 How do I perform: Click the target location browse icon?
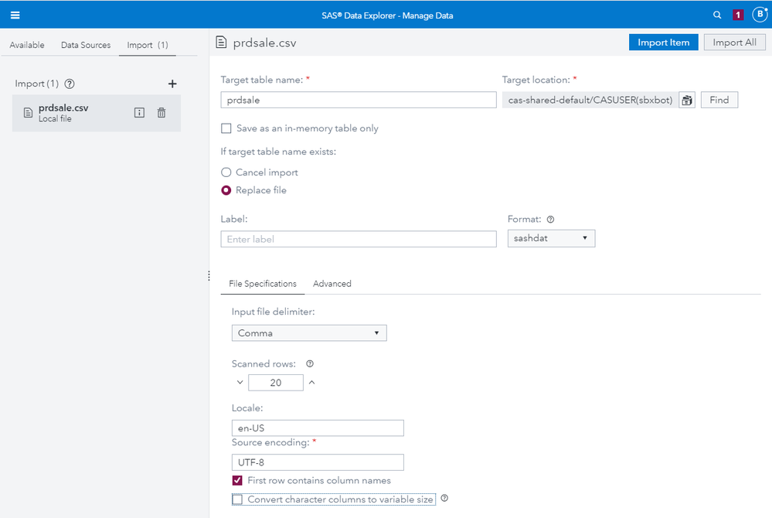point(687,100)
